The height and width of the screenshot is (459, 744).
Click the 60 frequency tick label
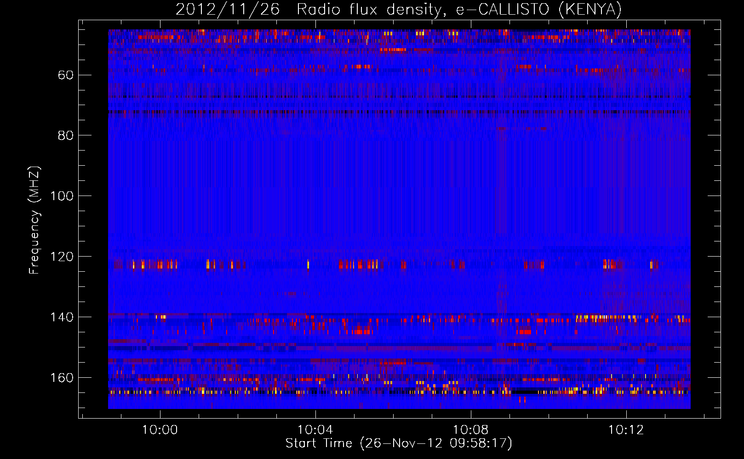(x=66, y=75)
